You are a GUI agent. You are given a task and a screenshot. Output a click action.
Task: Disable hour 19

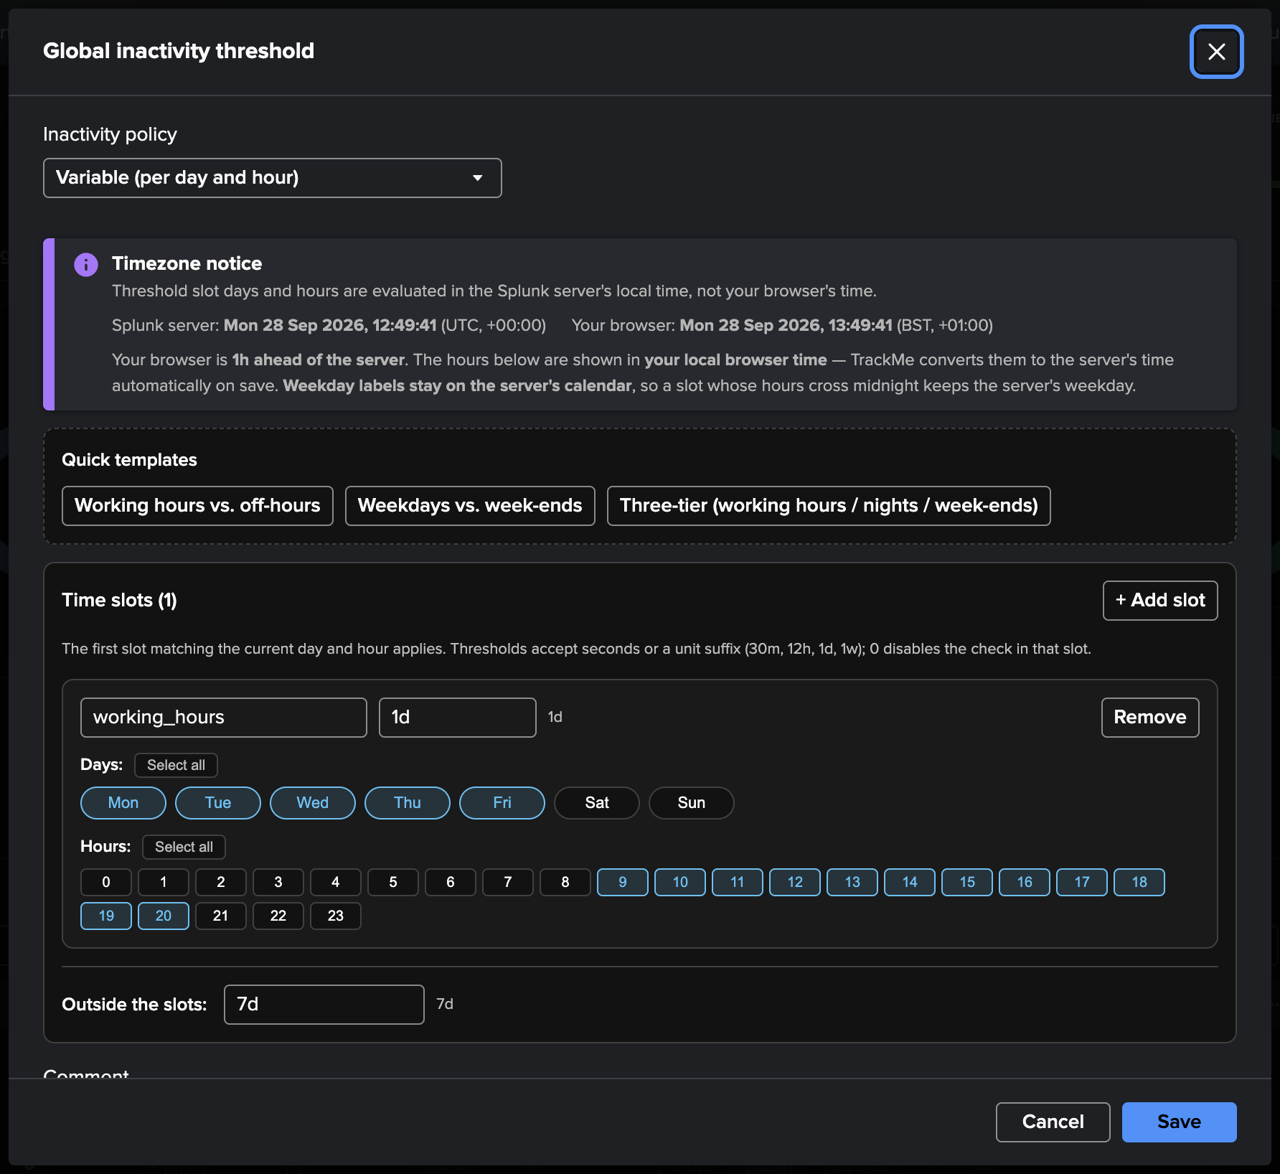pos(106,916)
